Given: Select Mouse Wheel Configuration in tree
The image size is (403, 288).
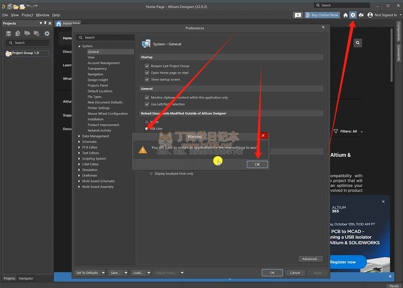Looking at the screenshot, I should [x=107, y=113].
